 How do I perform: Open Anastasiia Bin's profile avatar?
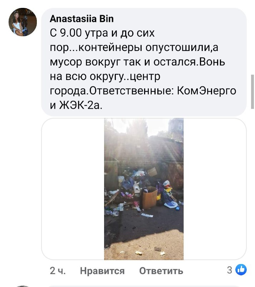point(23,22)
